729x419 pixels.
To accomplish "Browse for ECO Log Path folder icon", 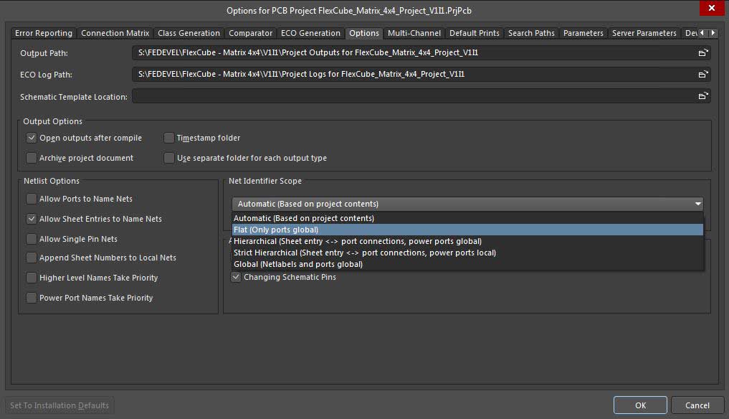I will tap(703, 75).
